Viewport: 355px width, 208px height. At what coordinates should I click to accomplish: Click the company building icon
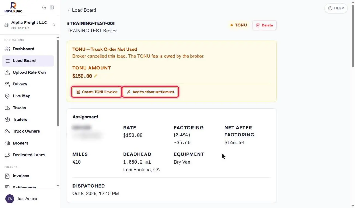click(7, 25)
